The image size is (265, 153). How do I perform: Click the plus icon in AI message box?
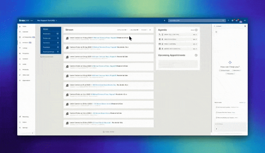point(216,129)
